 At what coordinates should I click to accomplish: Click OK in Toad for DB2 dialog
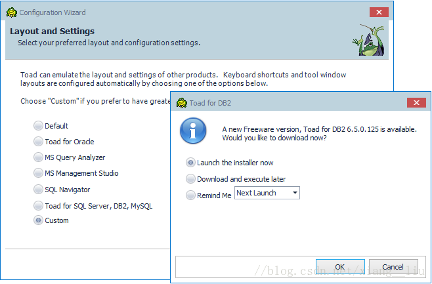pyautogui.click(x=340, y=267)
